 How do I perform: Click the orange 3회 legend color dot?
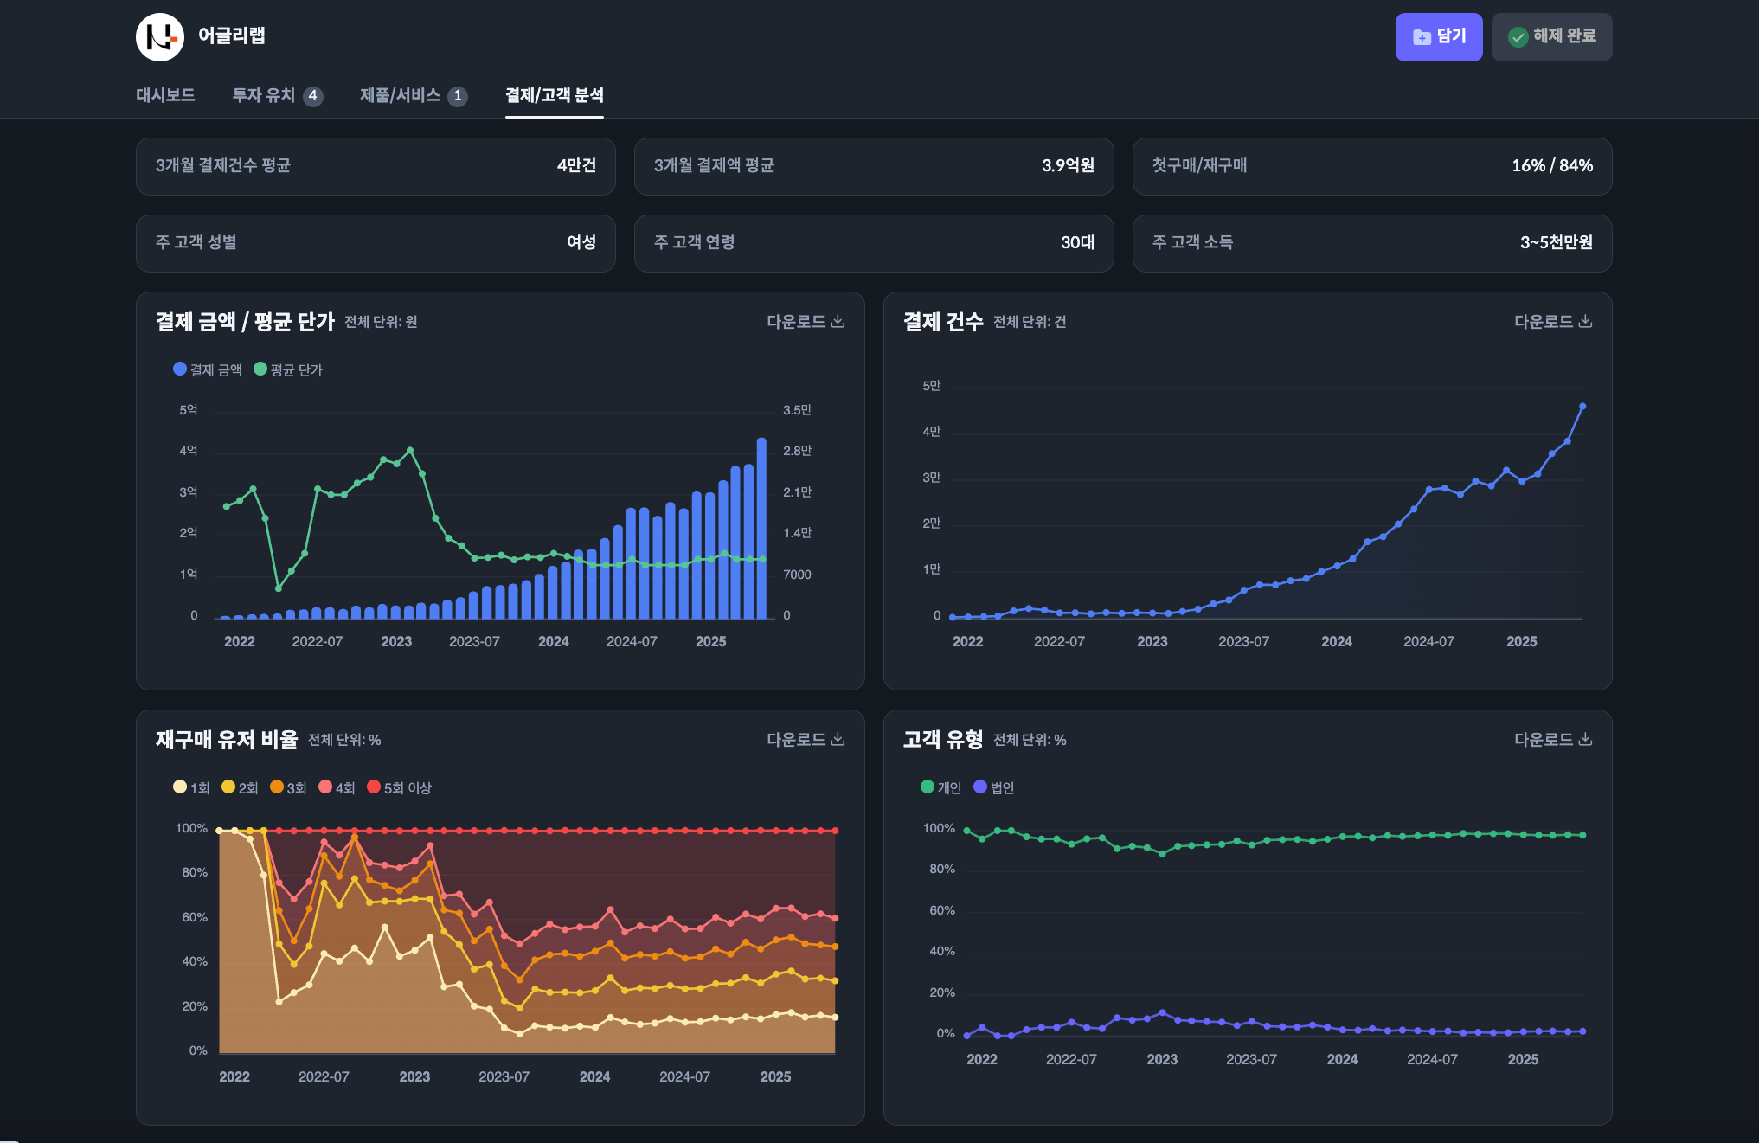coord(277,787)
